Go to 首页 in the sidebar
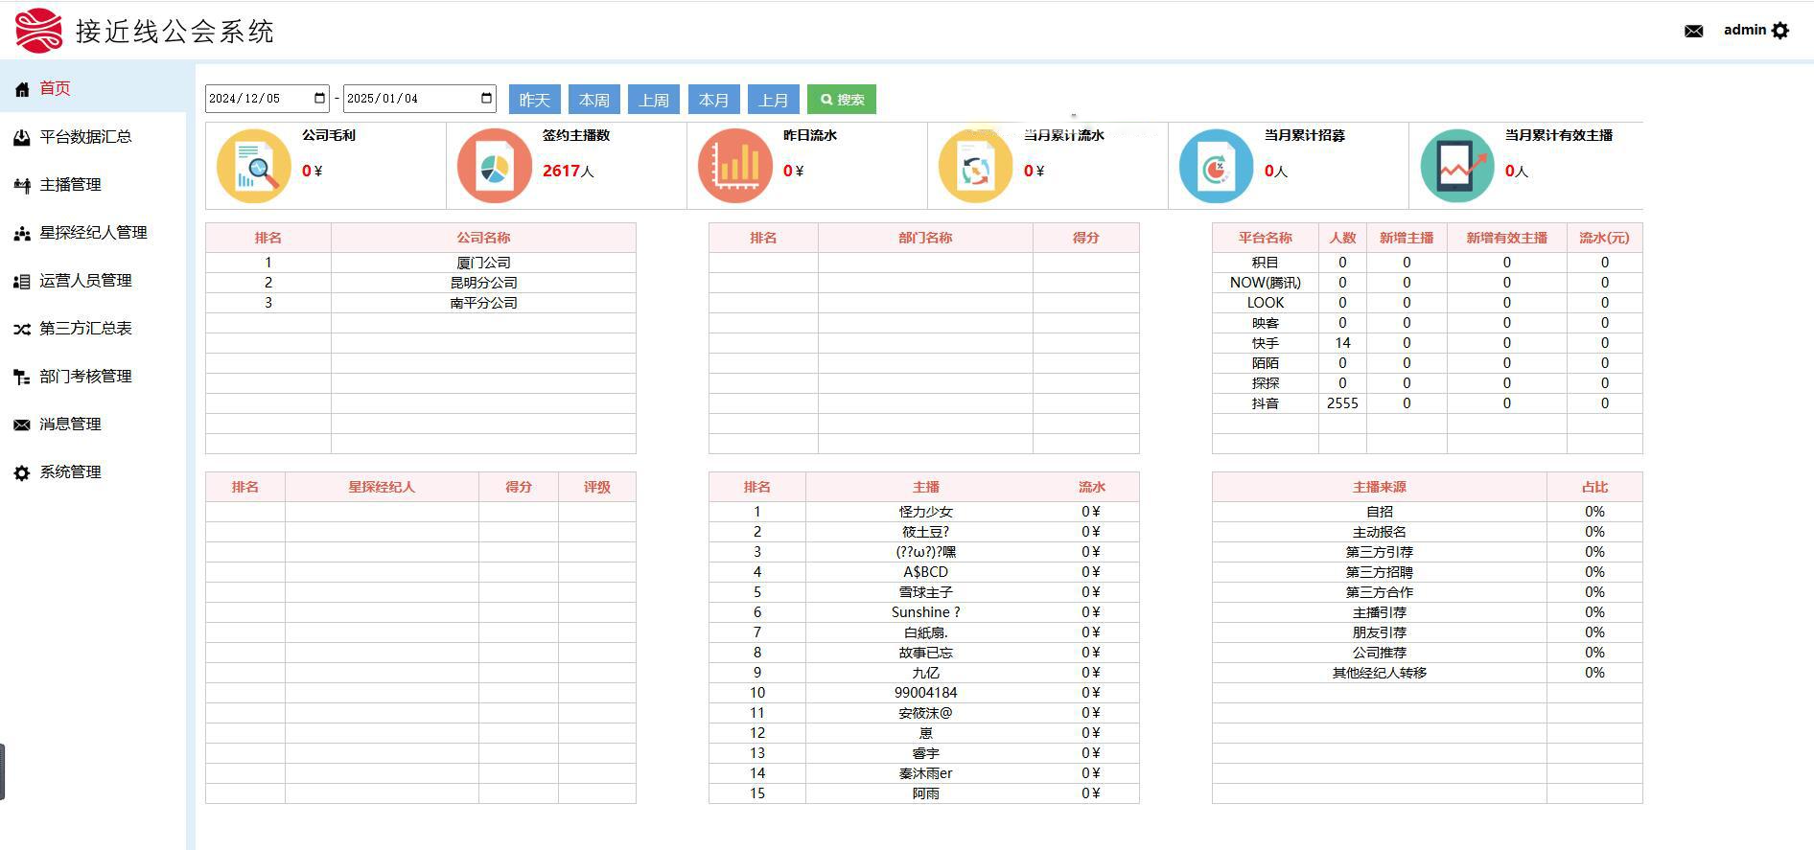1814x850 pixels. [55, 88]
